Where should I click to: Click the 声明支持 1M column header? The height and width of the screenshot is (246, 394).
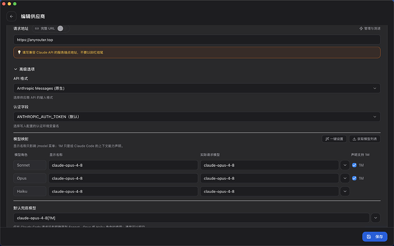(360, 155)
